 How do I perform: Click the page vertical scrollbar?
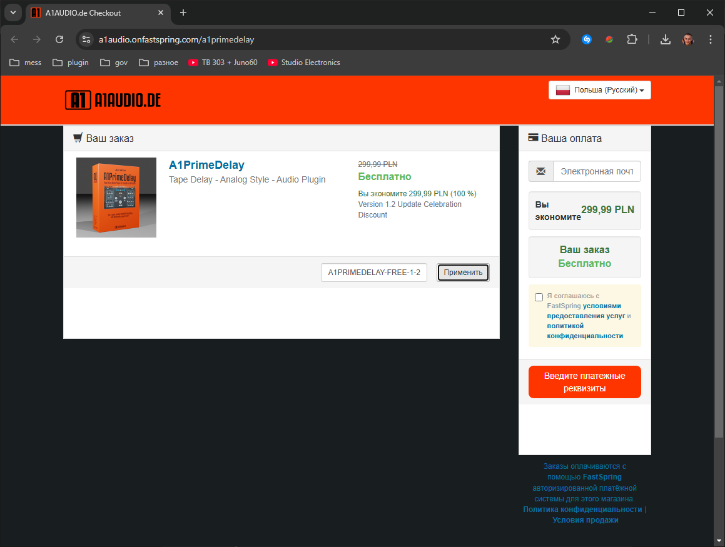719,261
